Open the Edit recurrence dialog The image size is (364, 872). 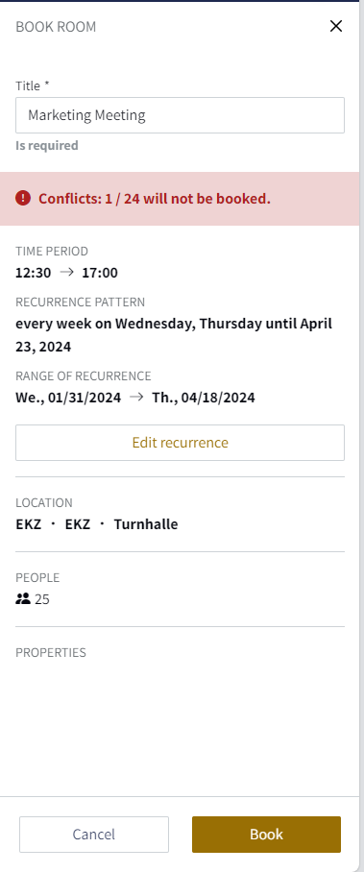[x=180, y=443]
